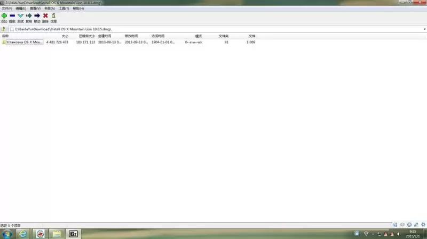427x239 pixels.
Task: Sort by the Mode (模式) column header
Action: coord(199,36)
